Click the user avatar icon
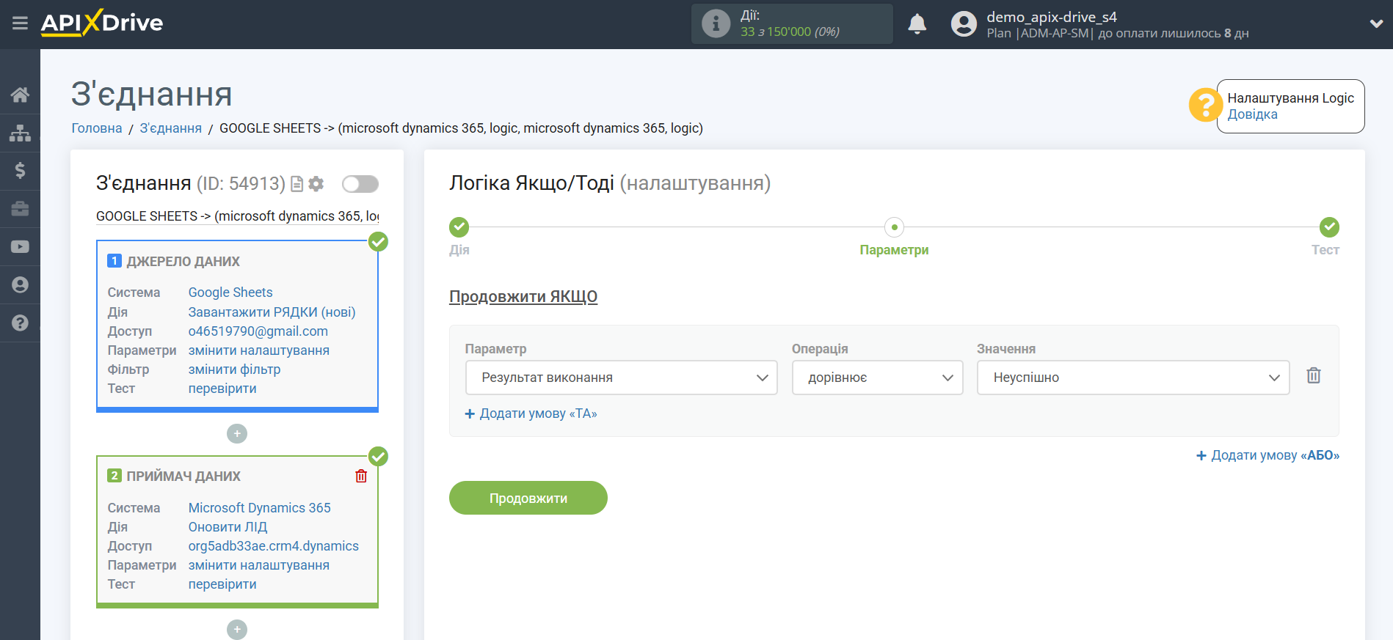Image resolution: width=1393 pixels, height=640 pixels. [964, 24]
